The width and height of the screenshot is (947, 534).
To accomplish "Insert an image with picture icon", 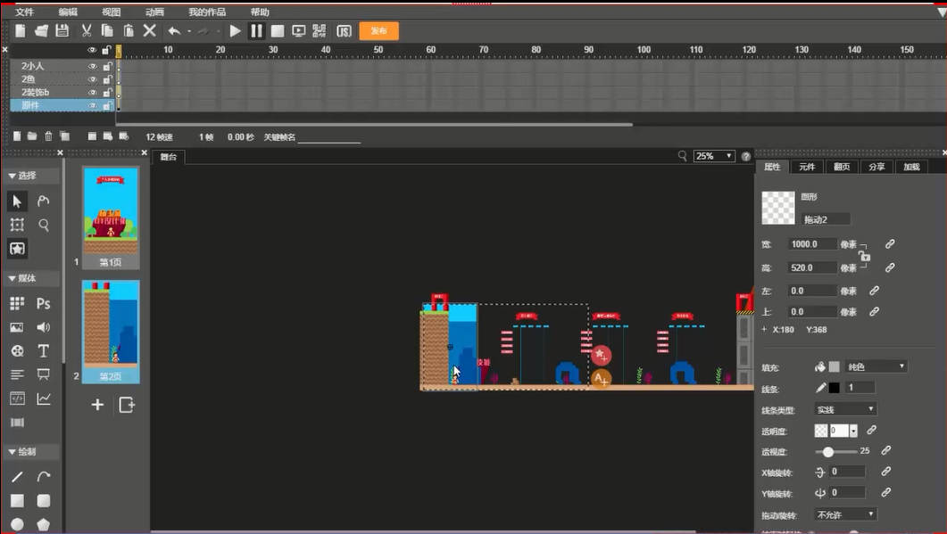I will 17,327.
